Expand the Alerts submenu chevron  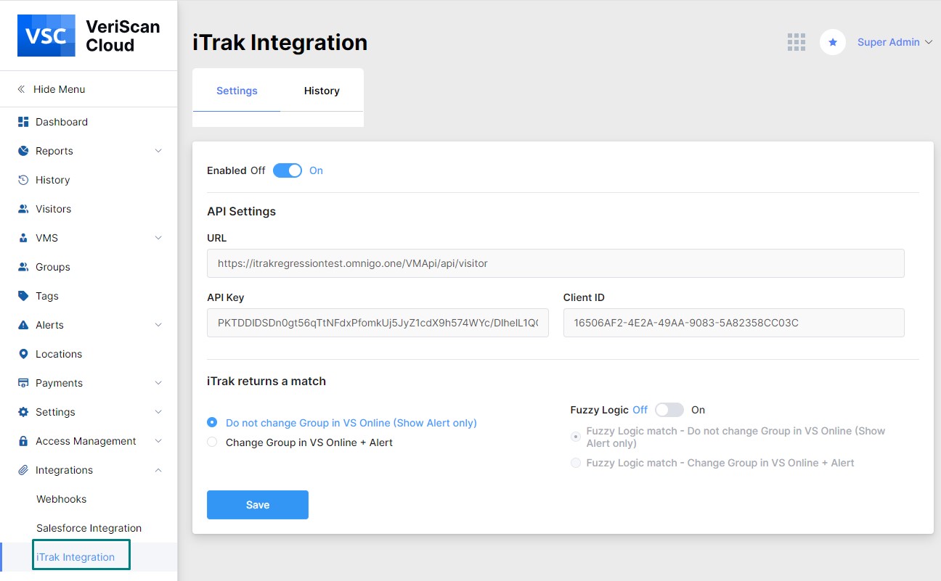tap(158, 325)
